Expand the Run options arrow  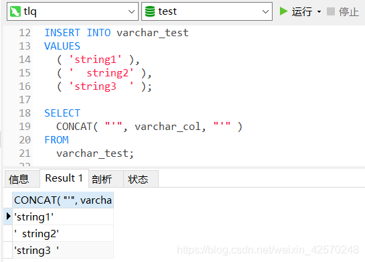pos(319,11)
